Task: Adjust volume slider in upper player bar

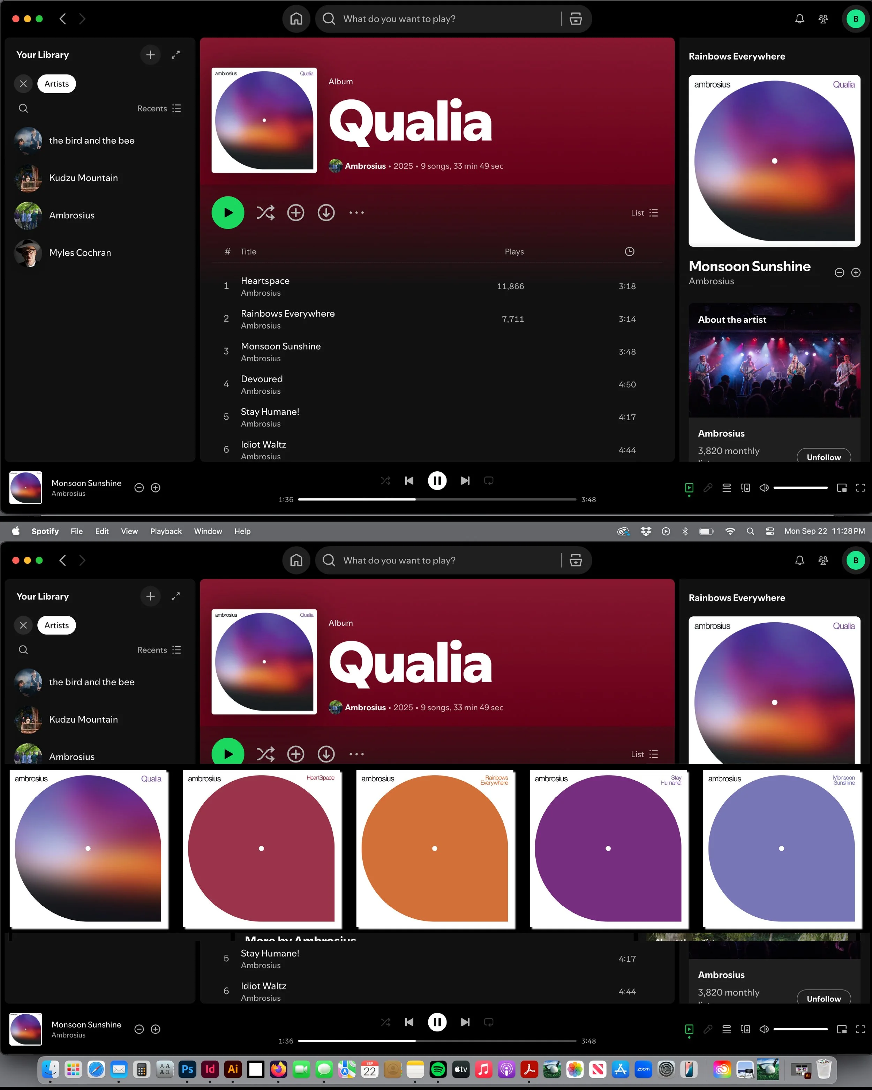Action: (x=800, y=488)
